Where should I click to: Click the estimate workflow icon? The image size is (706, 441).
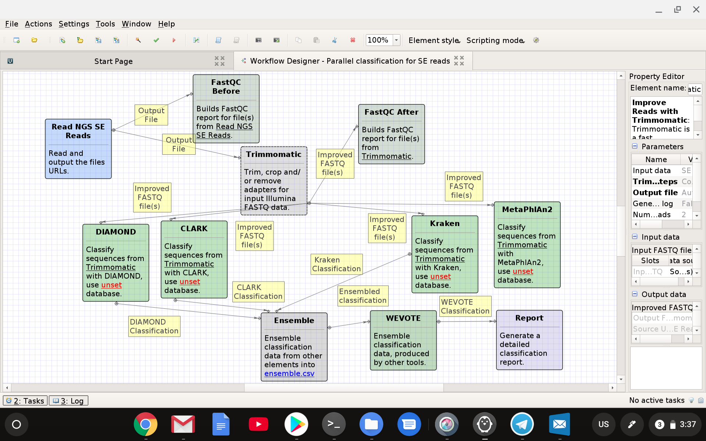[196, 40]
